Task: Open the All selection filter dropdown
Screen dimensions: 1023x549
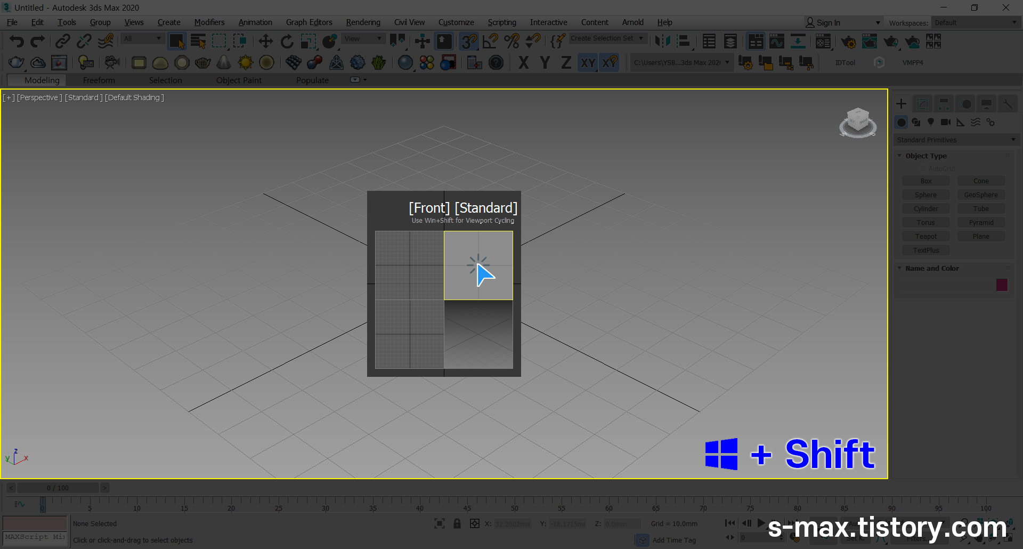Action: (x=142, y=38)
